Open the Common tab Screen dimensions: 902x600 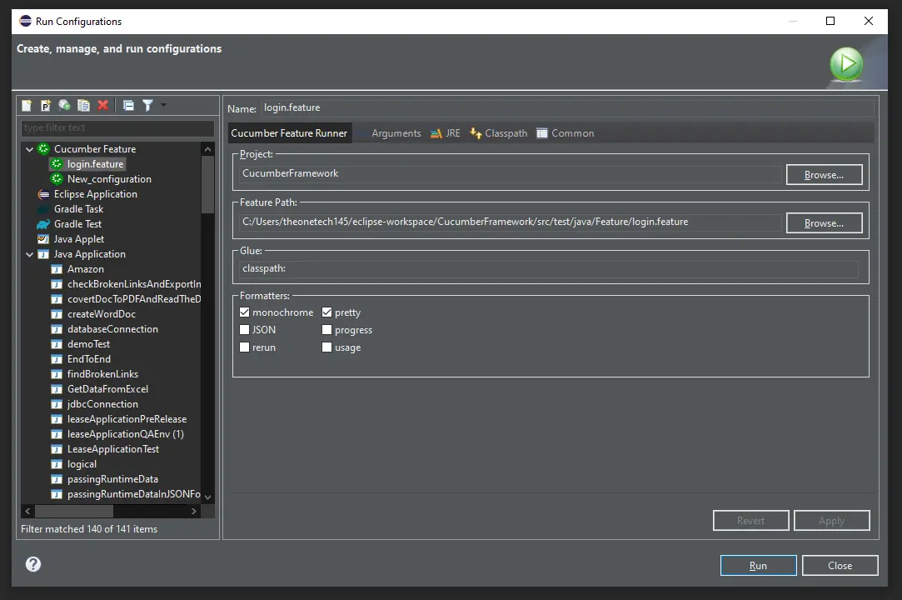[x=571, y=132]
